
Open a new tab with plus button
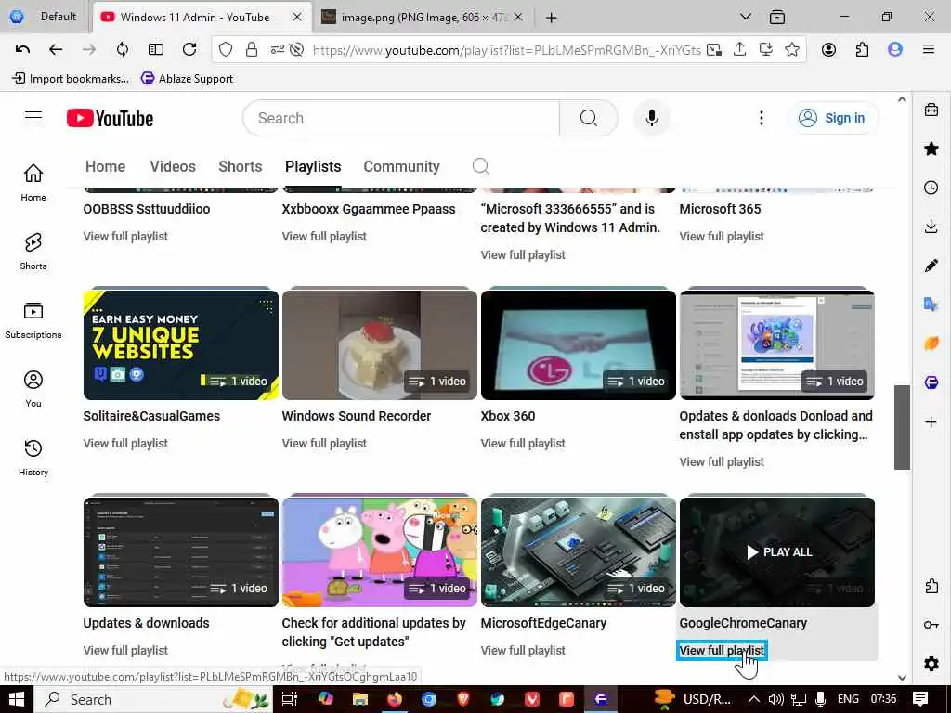551,19
